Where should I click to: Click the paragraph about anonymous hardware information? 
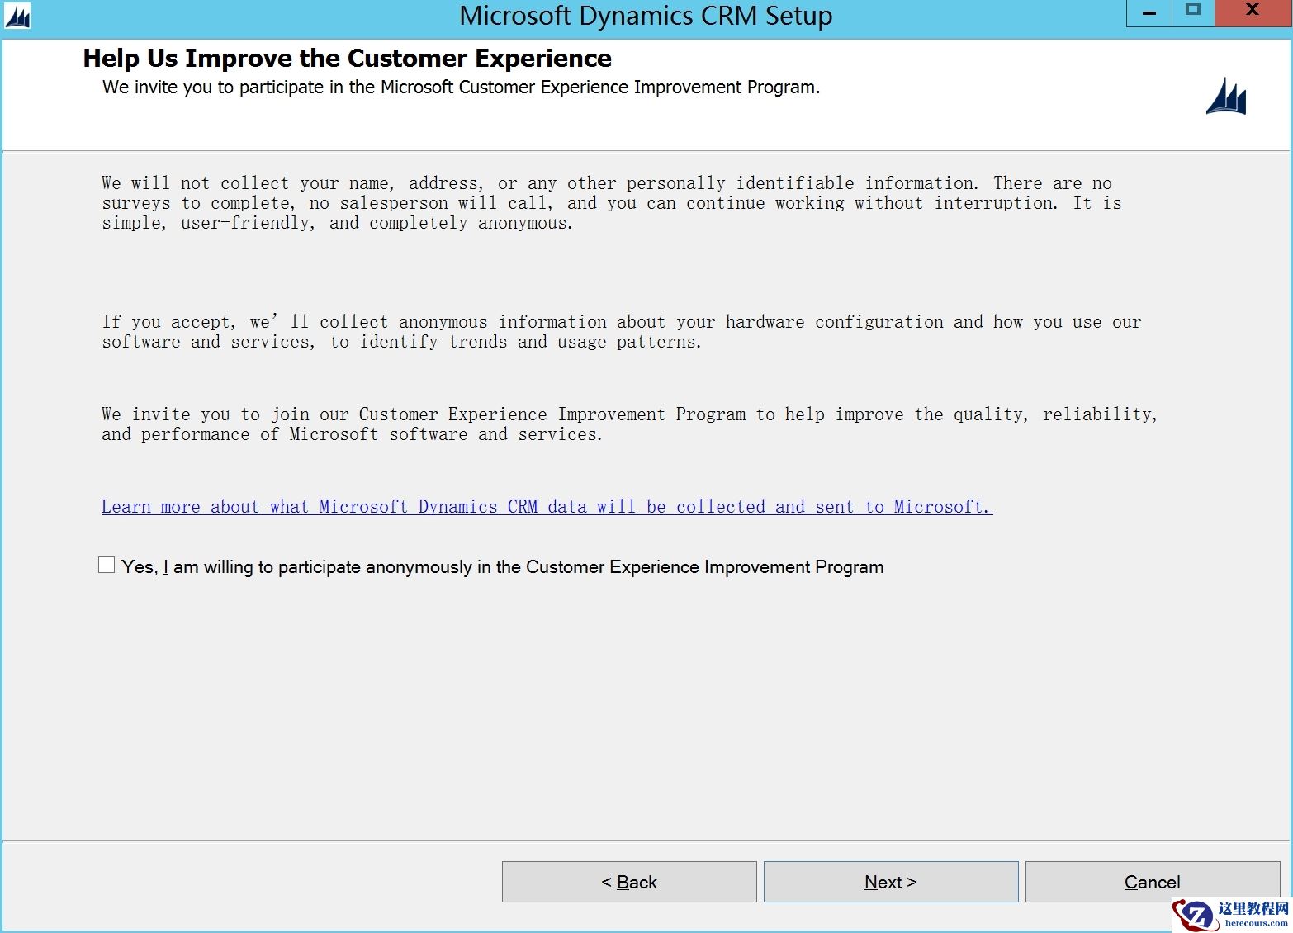coord(621,331)
